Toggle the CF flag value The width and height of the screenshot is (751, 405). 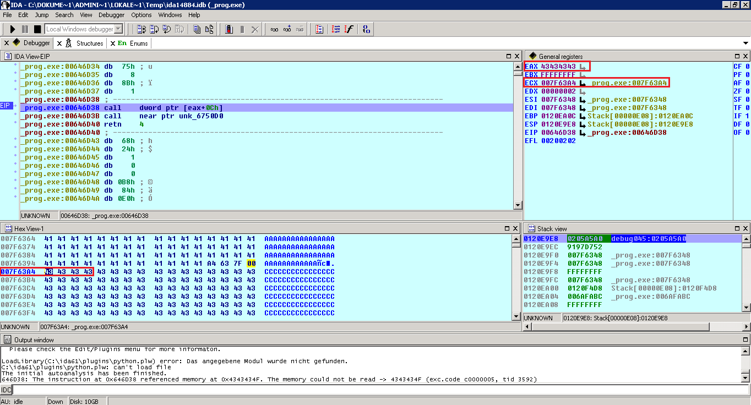pyautogui.click(x=747, y=67)
